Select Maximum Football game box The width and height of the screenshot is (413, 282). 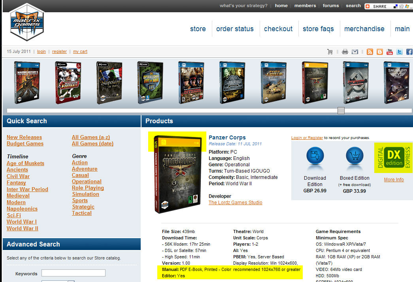tap(68, 83)
